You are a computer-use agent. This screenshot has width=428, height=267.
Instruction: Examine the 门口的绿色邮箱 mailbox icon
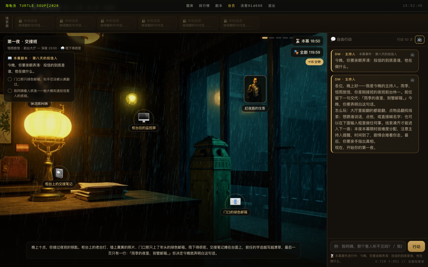click(235, 202)
